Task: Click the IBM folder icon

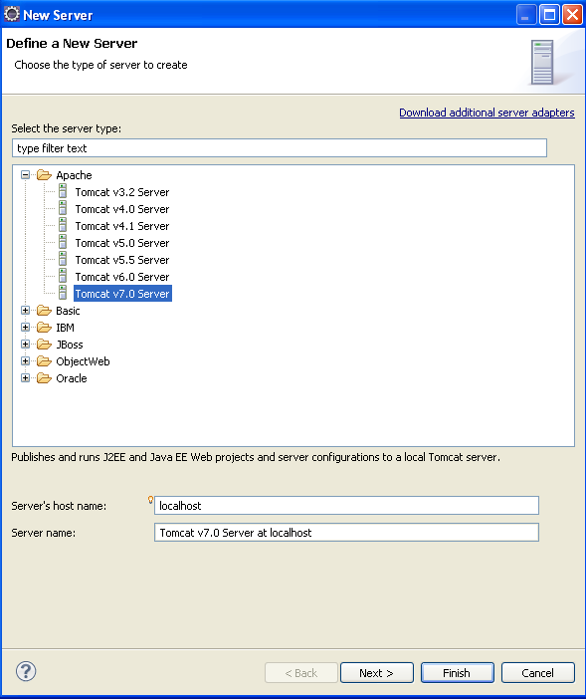Action: coord(44,328)
